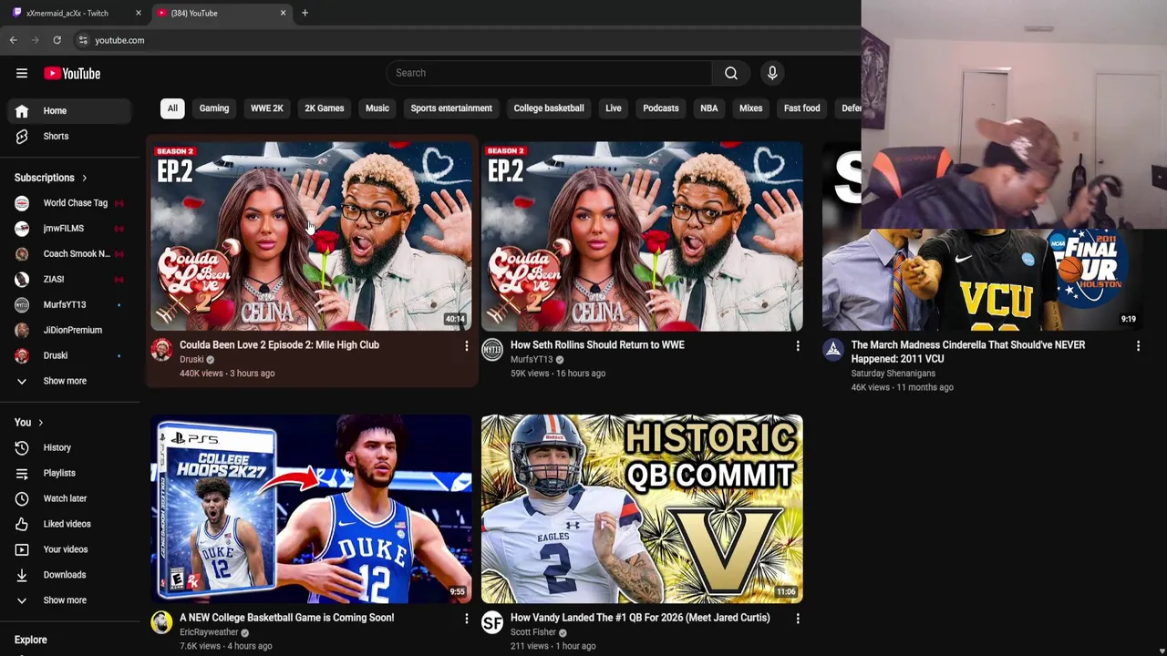Click EricRayweather channel avatar
The height and width of the screenshot is (656, 1167).
(161, 622)
